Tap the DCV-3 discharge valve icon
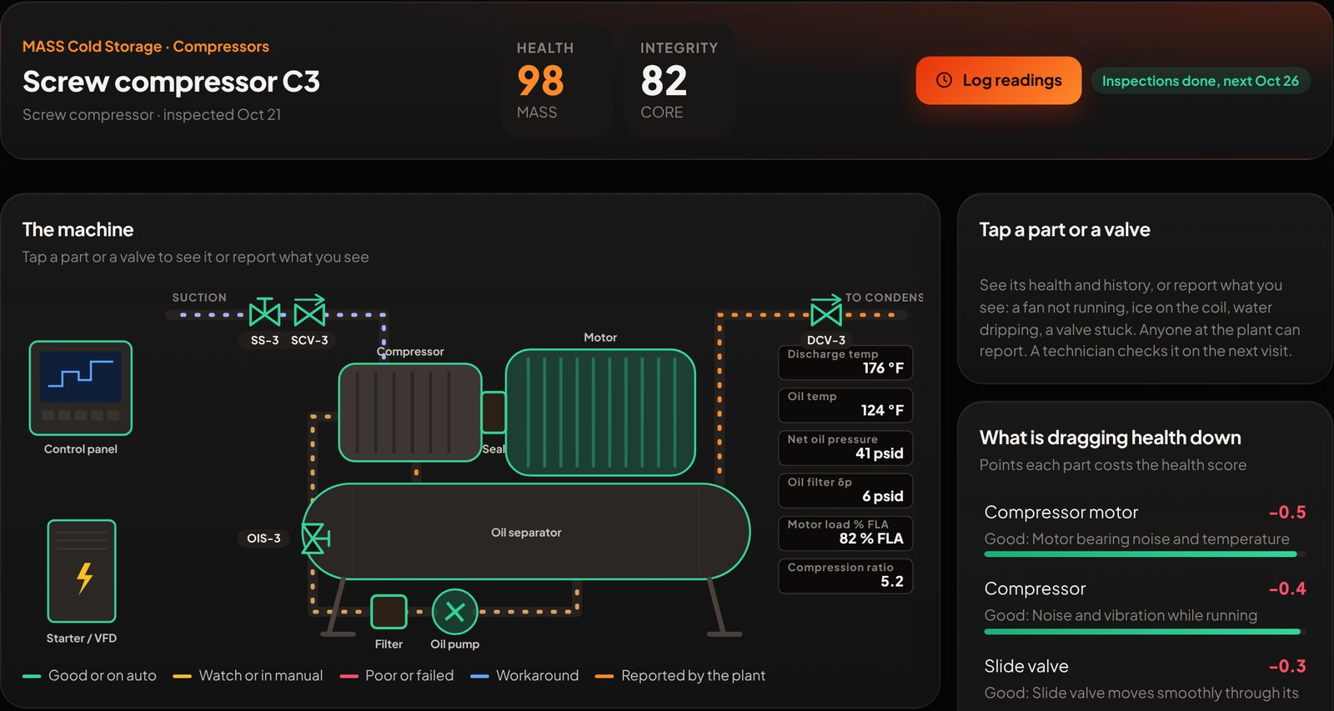The height and width of the screenshot is (711, 1334). click(826, 312)
